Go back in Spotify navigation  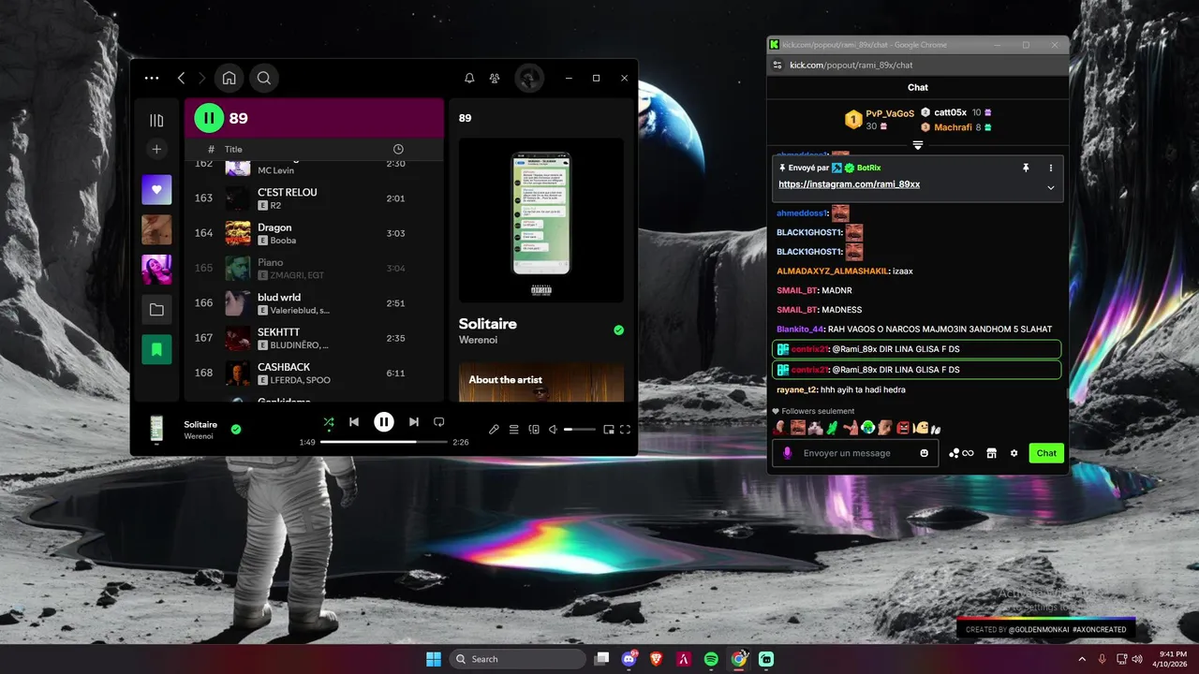182,79
